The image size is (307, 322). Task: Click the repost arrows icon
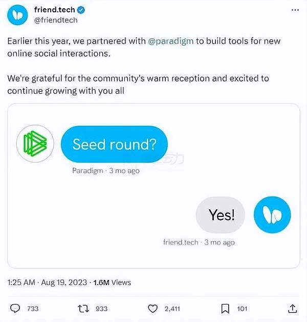(x=81, y=309)
